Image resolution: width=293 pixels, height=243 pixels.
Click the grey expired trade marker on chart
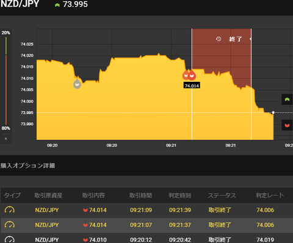click(x=77, y=84)
